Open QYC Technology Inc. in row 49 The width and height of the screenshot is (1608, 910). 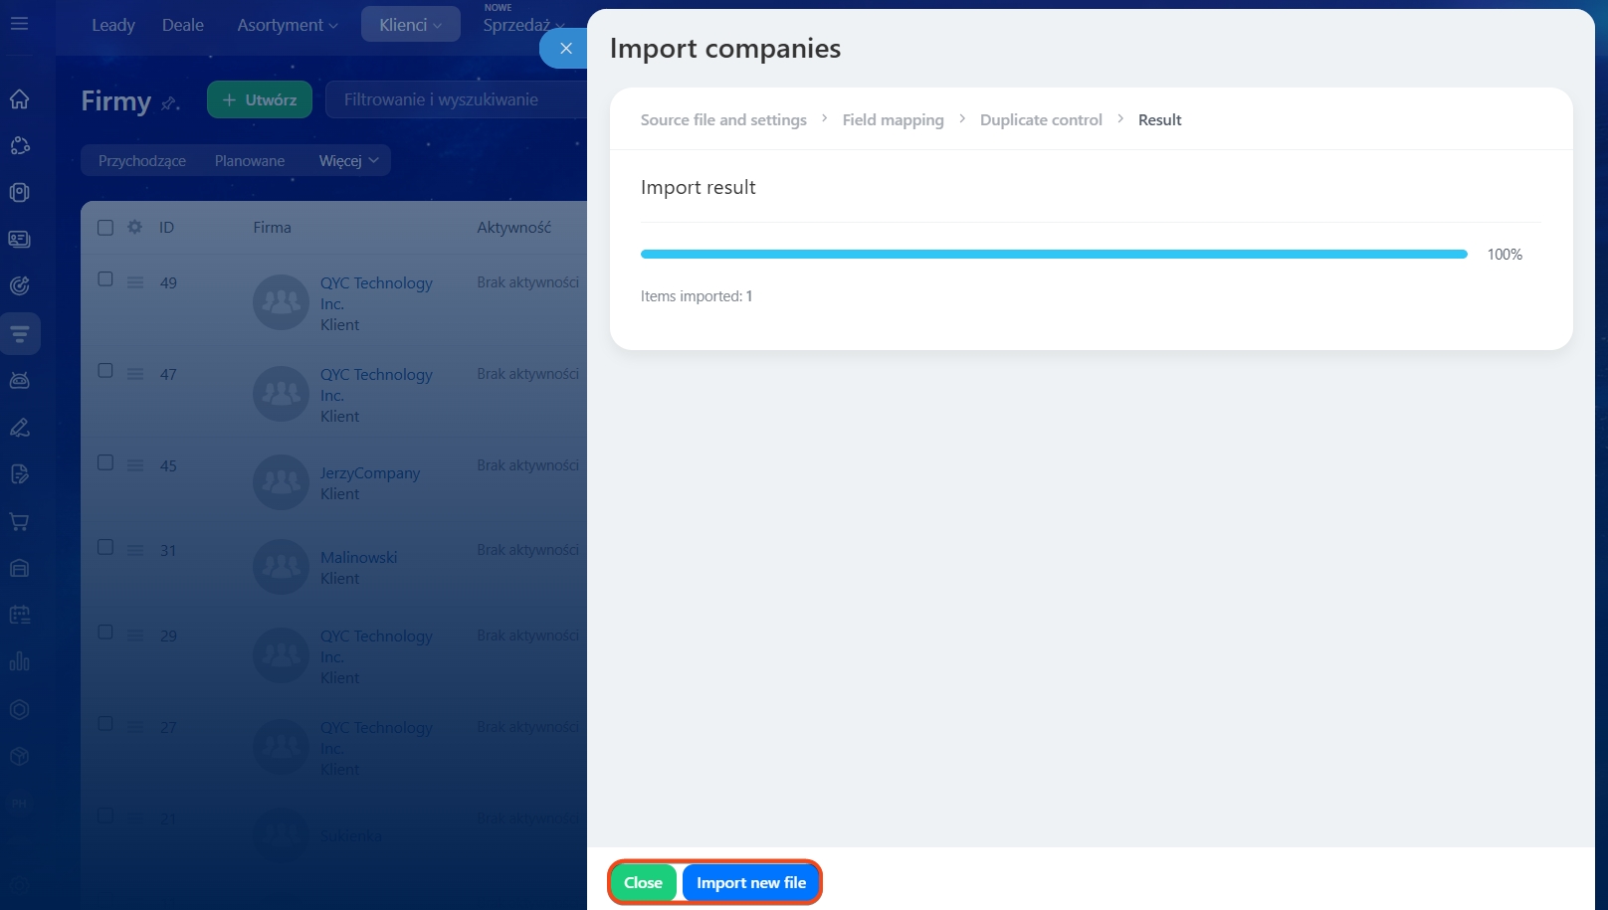(376, 293)
